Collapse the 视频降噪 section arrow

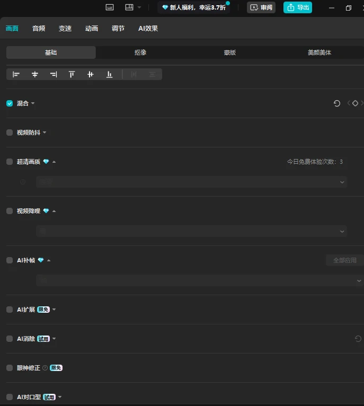point(54,211)
